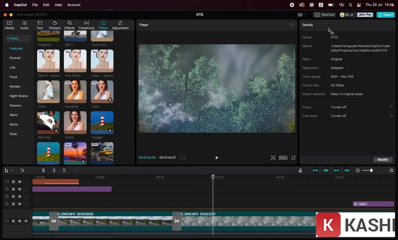
Task: Click the Modify button in the Details panel
Action: click(x=383, y=160)
